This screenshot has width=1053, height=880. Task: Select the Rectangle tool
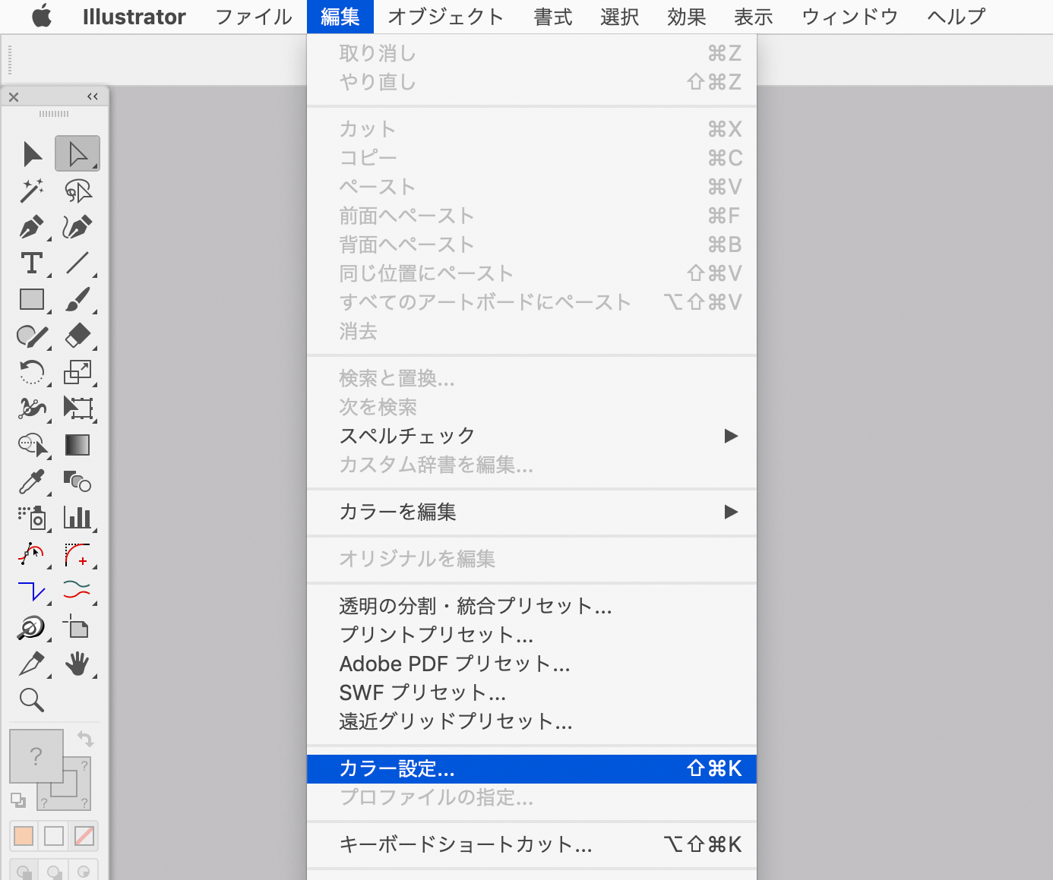(32, 300)
